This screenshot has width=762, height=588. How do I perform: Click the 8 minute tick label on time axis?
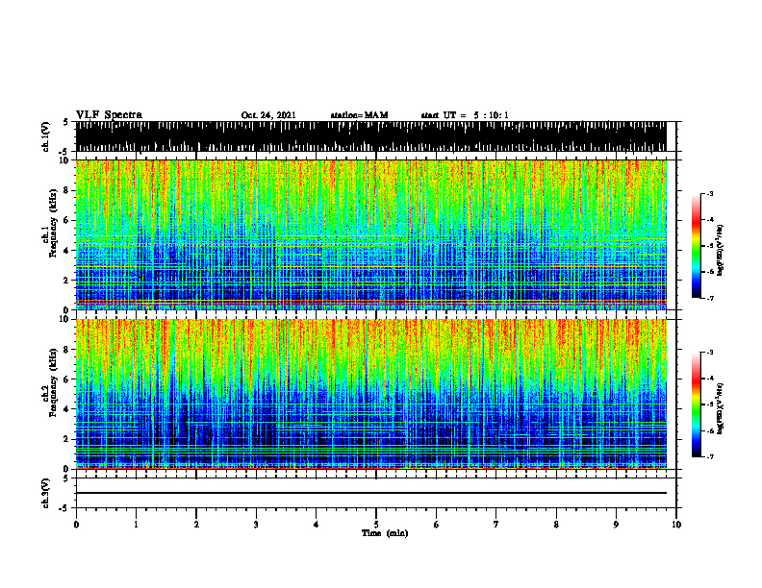pyautogui.click(x=556, y=525)
